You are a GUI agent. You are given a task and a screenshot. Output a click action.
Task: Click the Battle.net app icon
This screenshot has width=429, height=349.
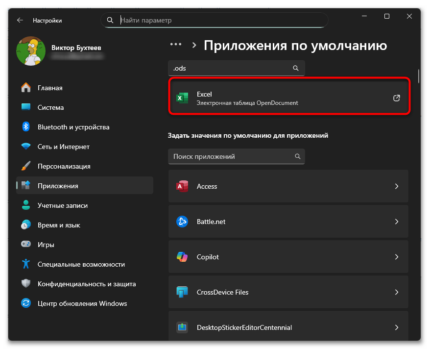pos(182,222)
